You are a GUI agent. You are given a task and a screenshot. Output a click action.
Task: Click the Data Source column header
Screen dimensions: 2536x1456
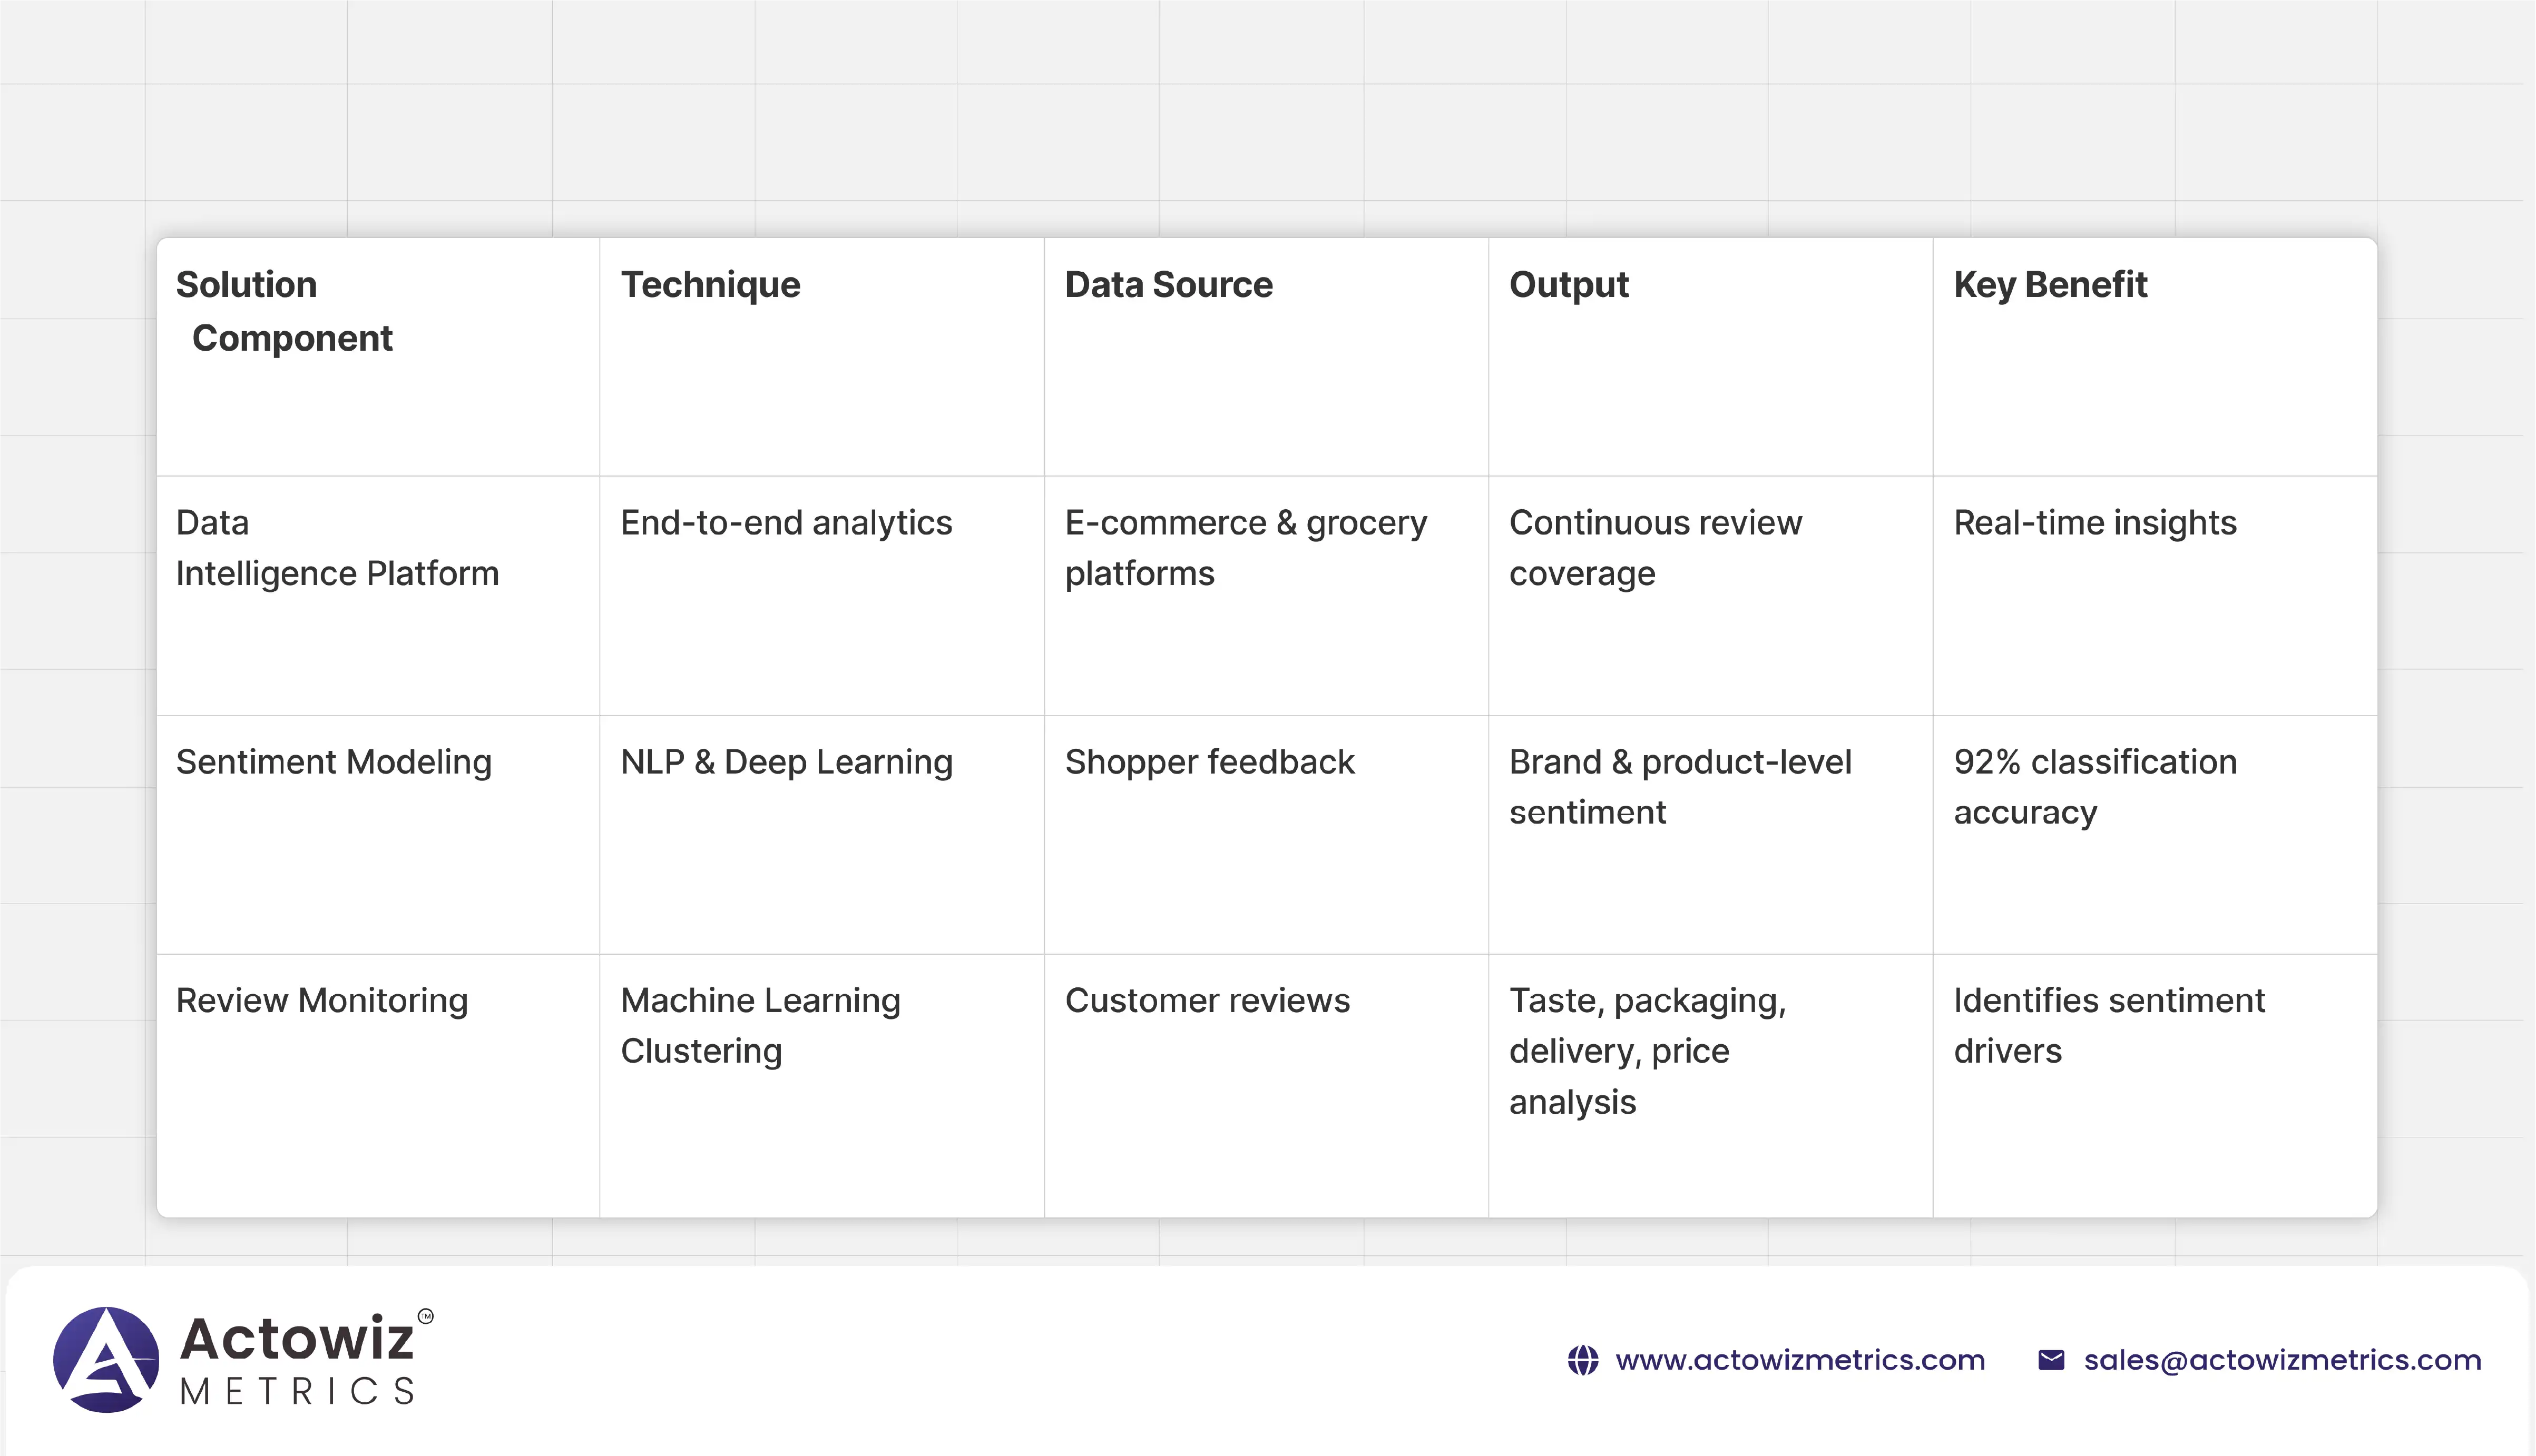1169,285
